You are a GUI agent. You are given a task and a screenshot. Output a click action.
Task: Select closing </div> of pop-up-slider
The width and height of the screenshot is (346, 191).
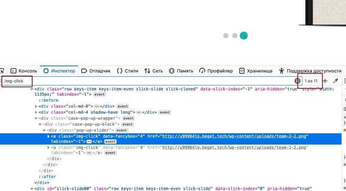point(54,159)
